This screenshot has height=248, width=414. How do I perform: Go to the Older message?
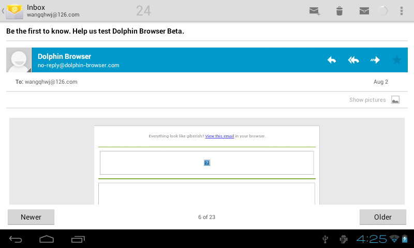[x=383, y=217]
